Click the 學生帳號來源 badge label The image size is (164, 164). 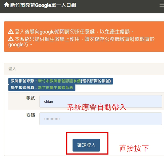pos(22,88)
